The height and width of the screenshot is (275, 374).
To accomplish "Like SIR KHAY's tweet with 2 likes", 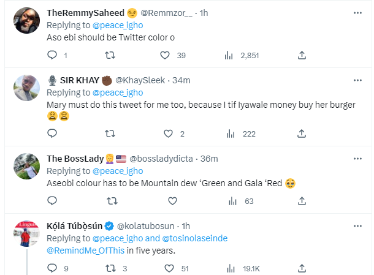I will coord(168,134).
